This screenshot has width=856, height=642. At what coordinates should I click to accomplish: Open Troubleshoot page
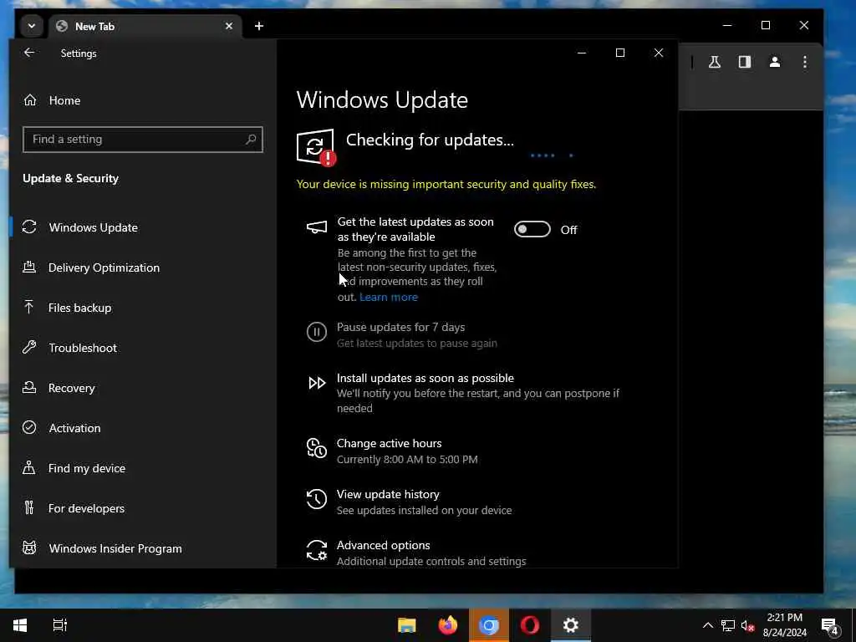(x=83, y=349)
